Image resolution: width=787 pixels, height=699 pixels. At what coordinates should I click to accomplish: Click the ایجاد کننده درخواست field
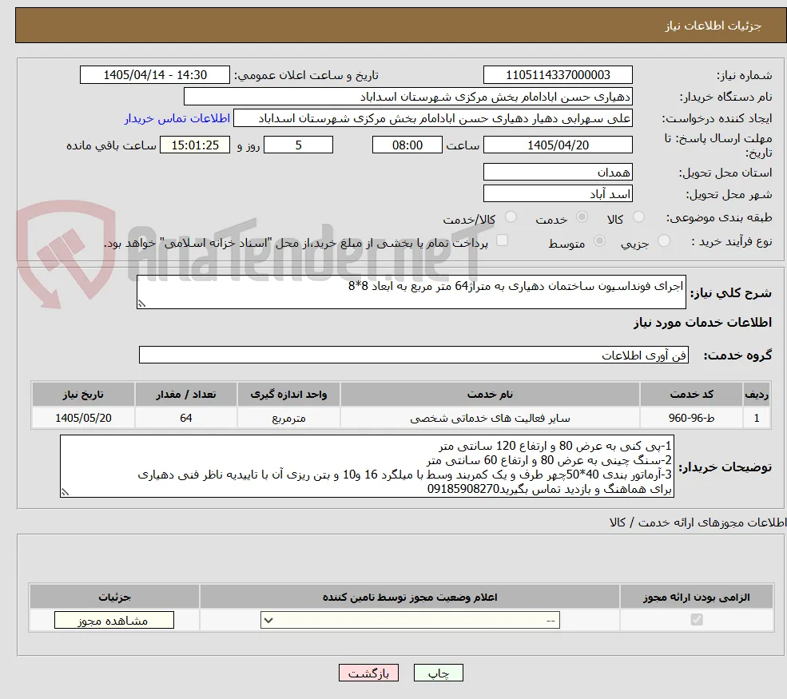432,118
